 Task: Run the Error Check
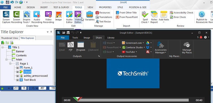(x=178, y=17)
